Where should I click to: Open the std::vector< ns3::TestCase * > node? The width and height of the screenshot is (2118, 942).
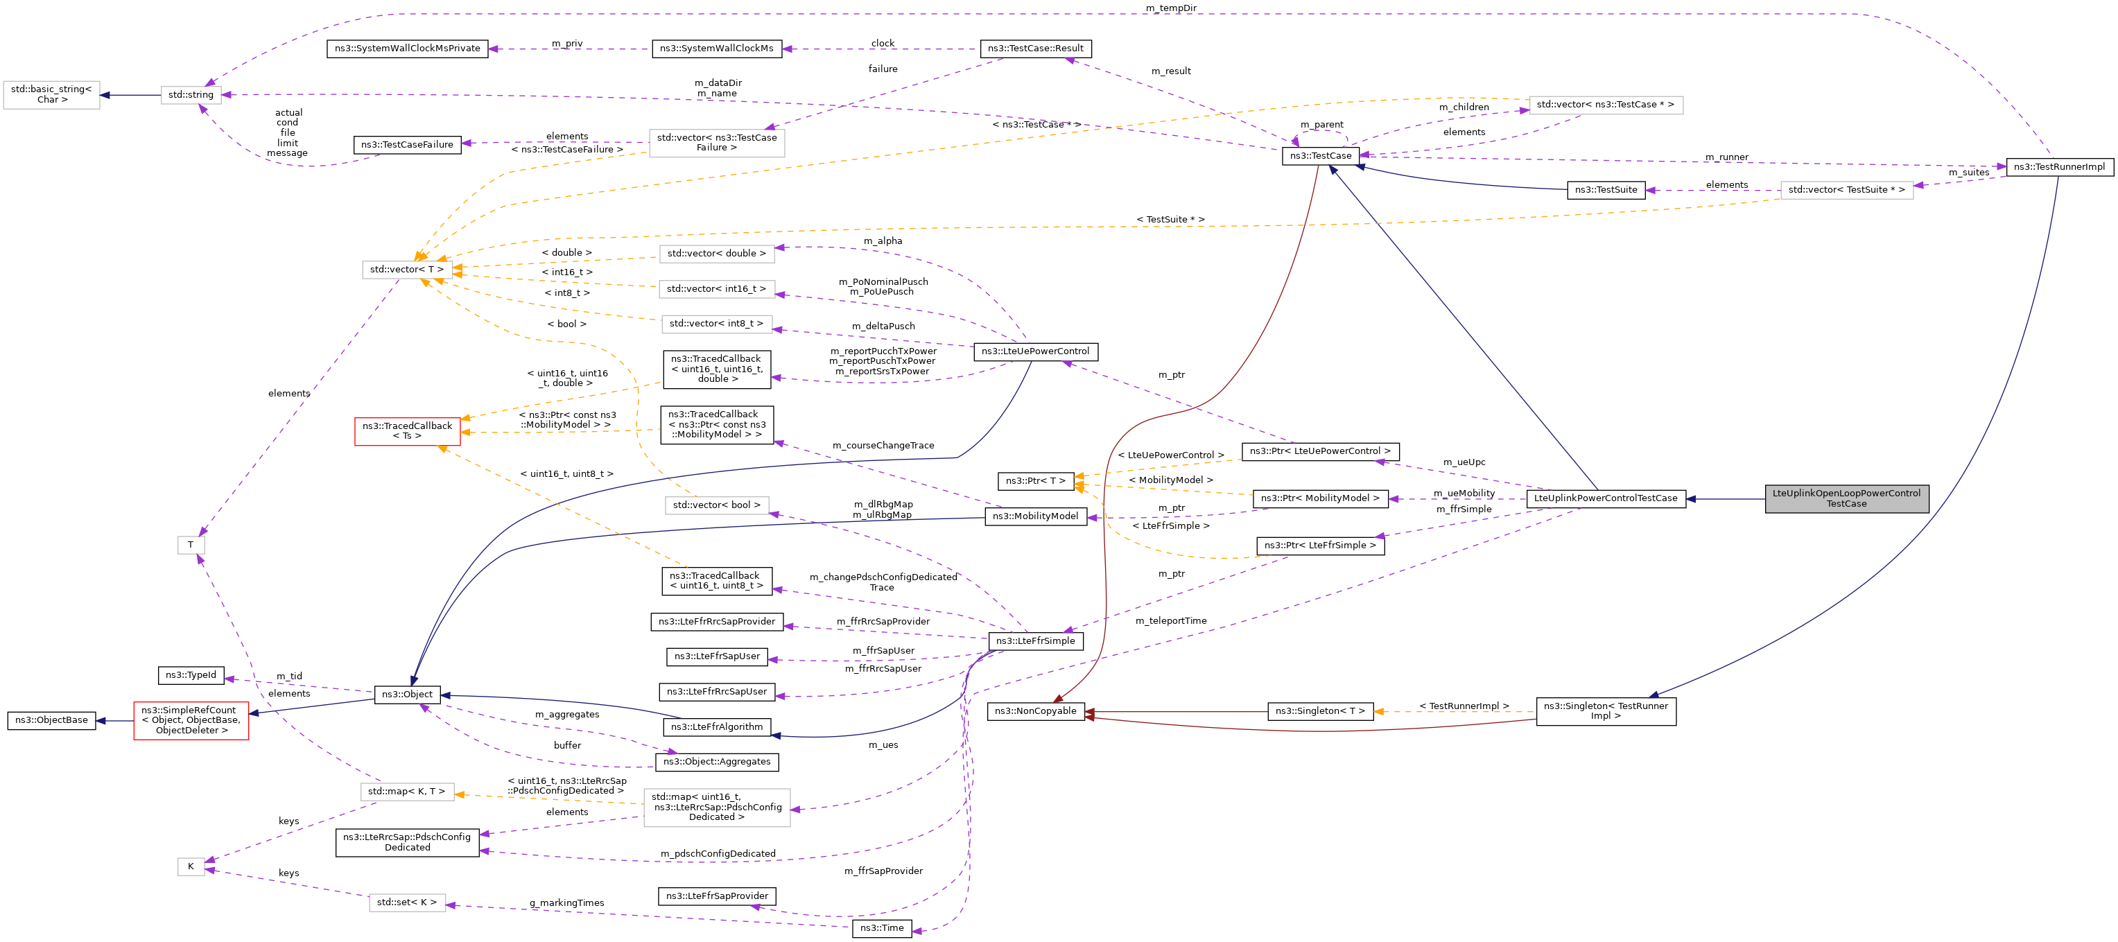point(1605,105)
